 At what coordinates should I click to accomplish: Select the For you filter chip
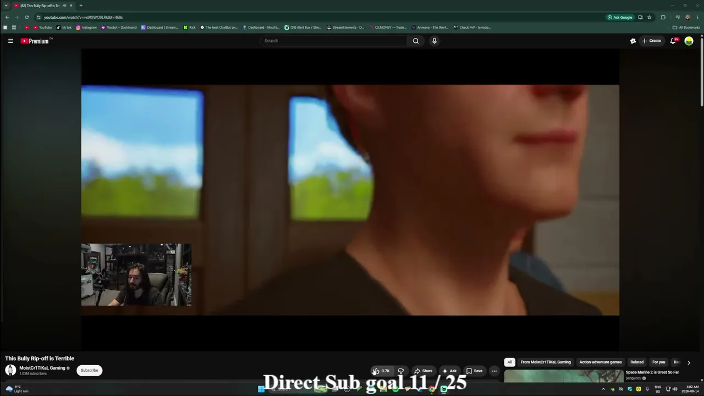click(658, 362)
